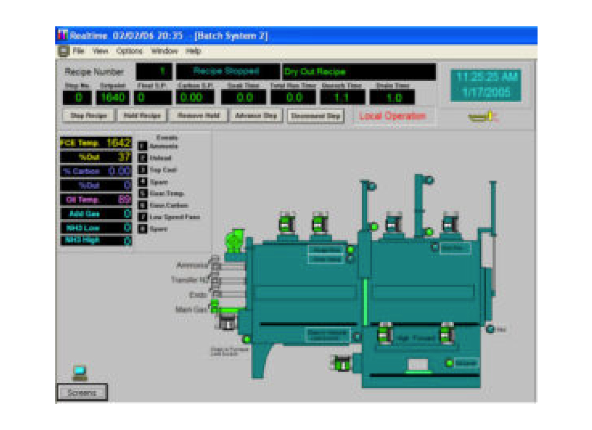Click the Transfer N2 valve icon
This screenshot has height=430, width=592.
(x=216, y=279)
